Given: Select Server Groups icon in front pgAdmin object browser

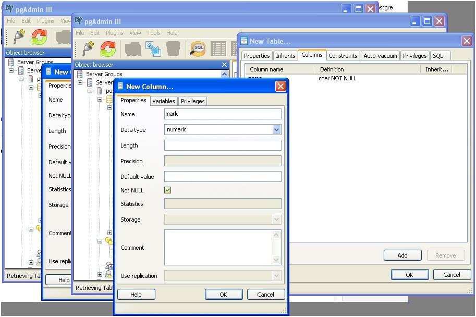Looking at the screenshot, I should (x=80, y=74).
